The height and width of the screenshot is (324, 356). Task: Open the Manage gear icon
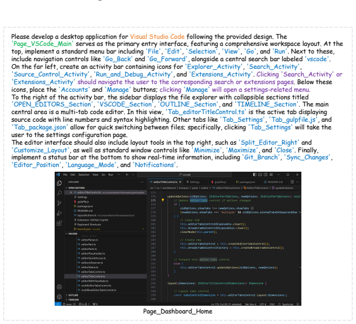pos(59,297)
